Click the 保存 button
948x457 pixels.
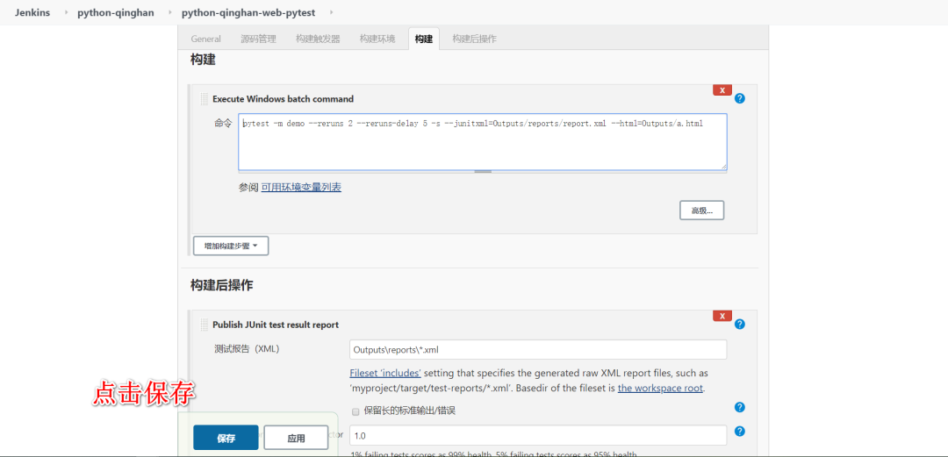coord(226,439)
